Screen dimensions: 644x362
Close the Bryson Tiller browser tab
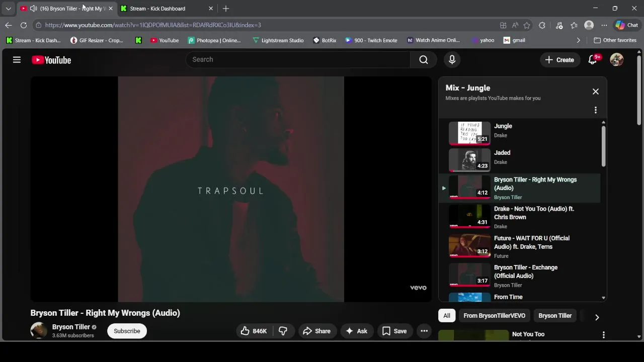pos(111,9)
